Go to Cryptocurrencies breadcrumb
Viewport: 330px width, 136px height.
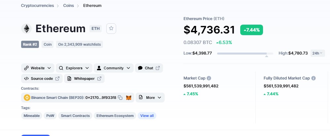[x=37, y=6]
